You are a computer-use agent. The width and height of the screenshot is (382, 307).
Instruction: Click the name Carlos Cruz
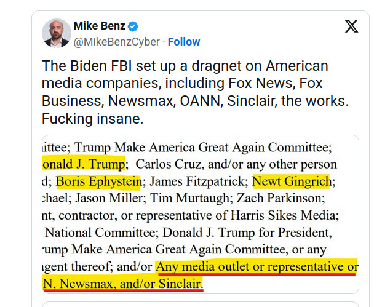coord(166,164)
